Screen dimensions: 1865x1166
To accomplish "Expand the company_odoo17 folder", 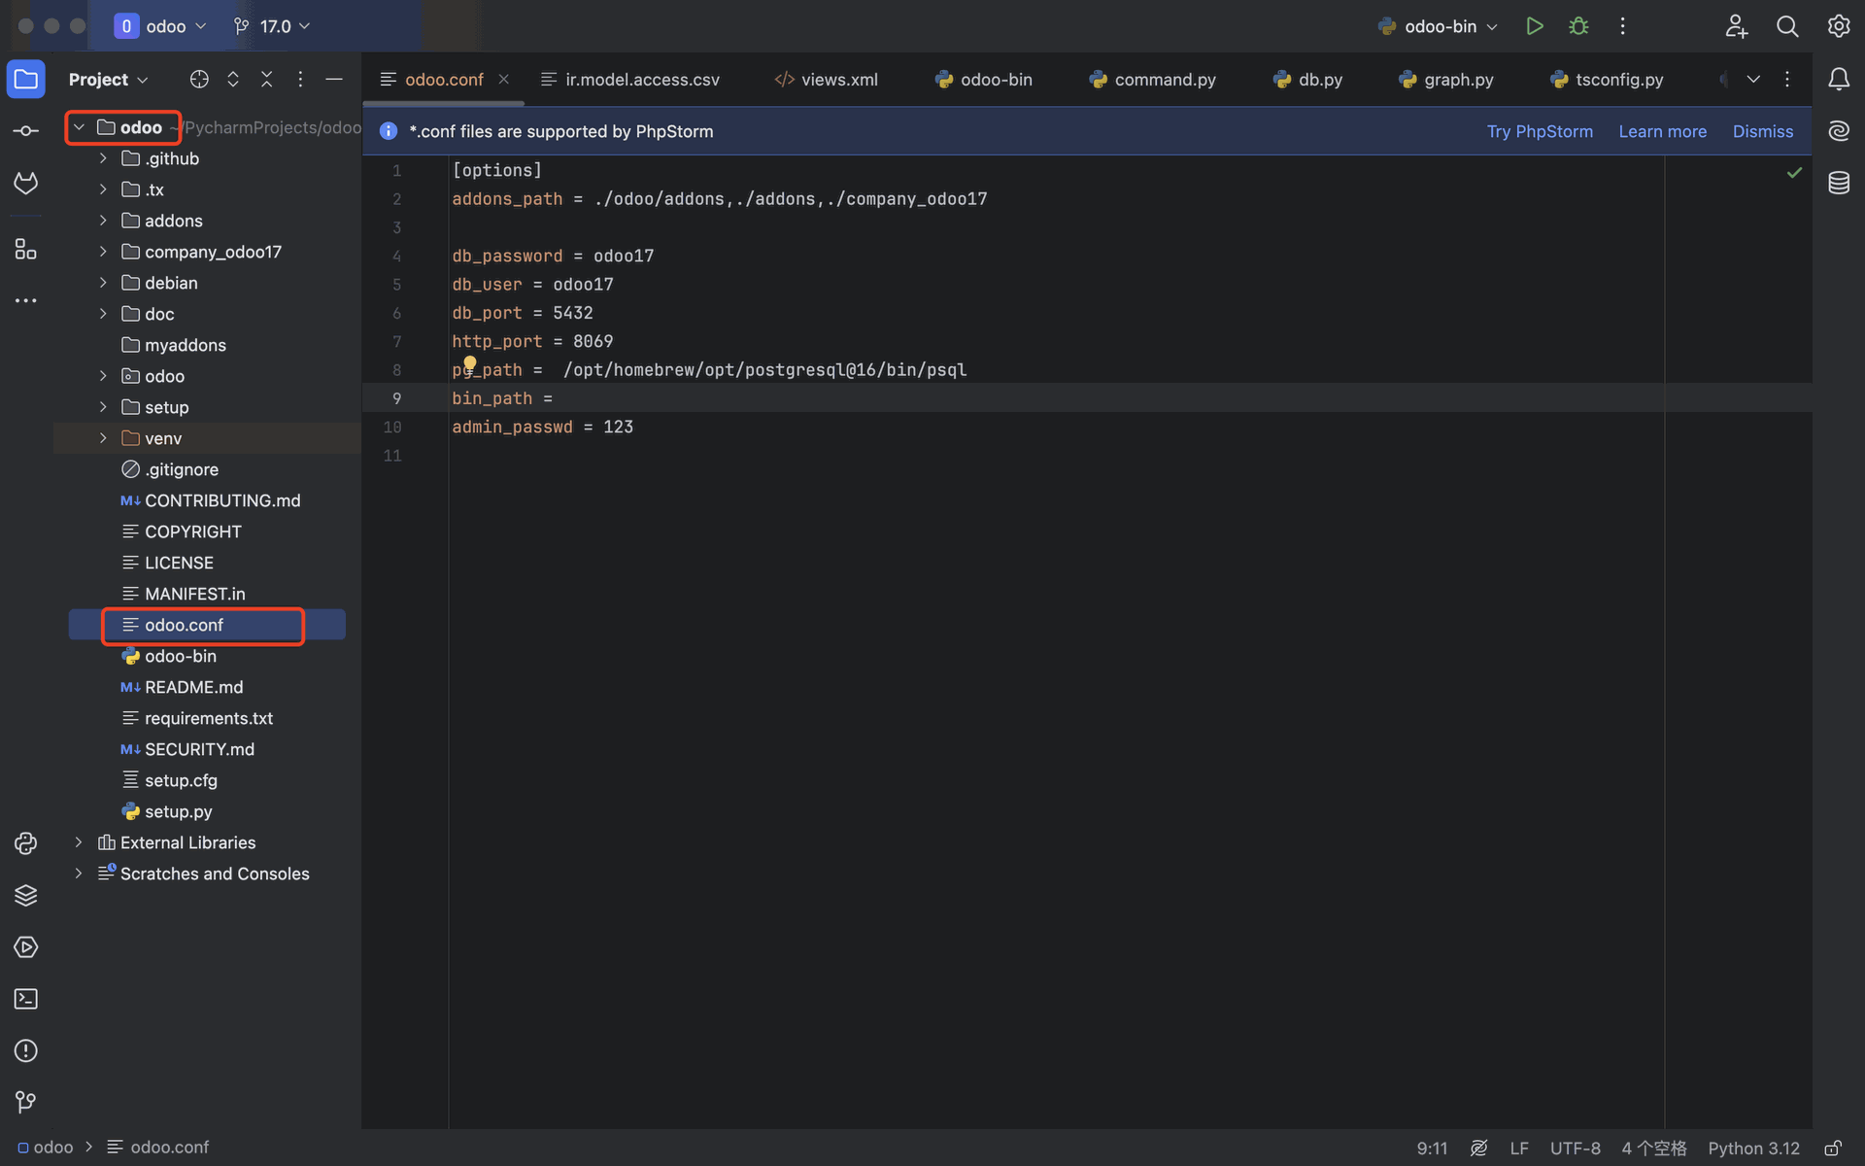I will [103, 252].
